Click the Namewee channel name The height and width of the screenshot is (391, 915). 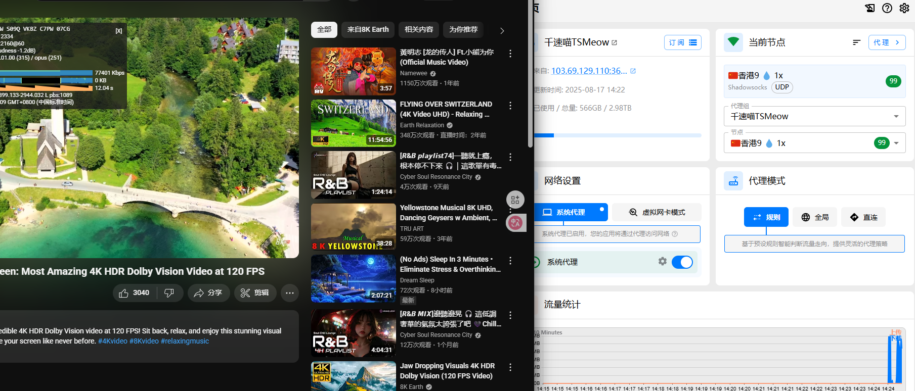coord(414,73)
